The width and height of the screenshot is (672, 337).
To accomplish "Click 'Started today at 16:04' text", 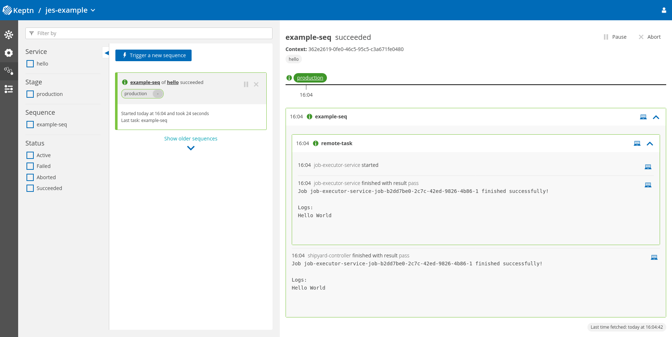I will pyautogui.click(x=165, y=113).
